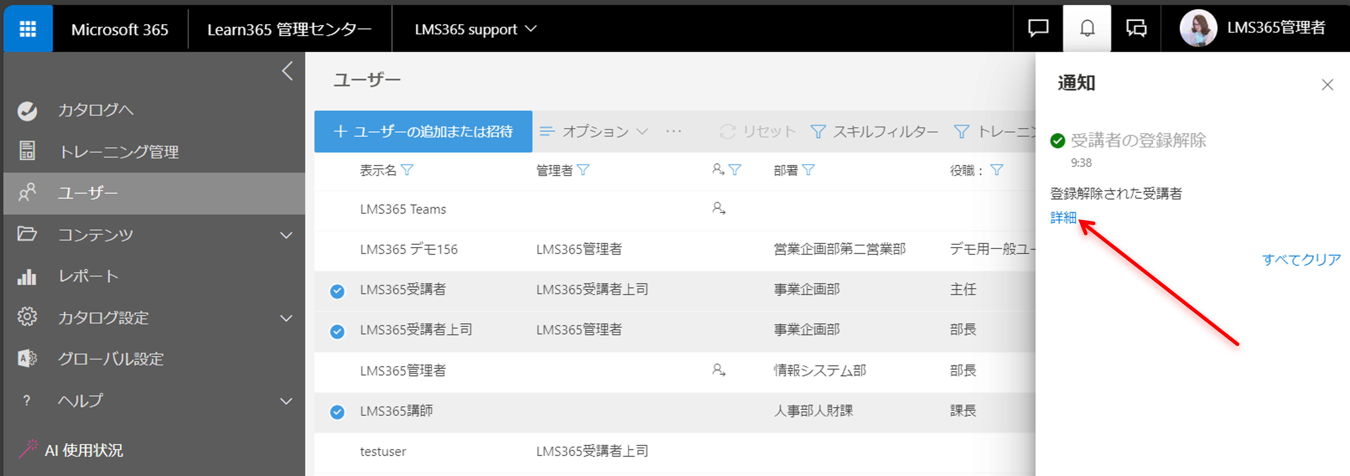Deselect the LMS365受講者上司 row checkbox
Image resolution: width=1350 pixels, height=476 pixels.
tap(337, 331)
